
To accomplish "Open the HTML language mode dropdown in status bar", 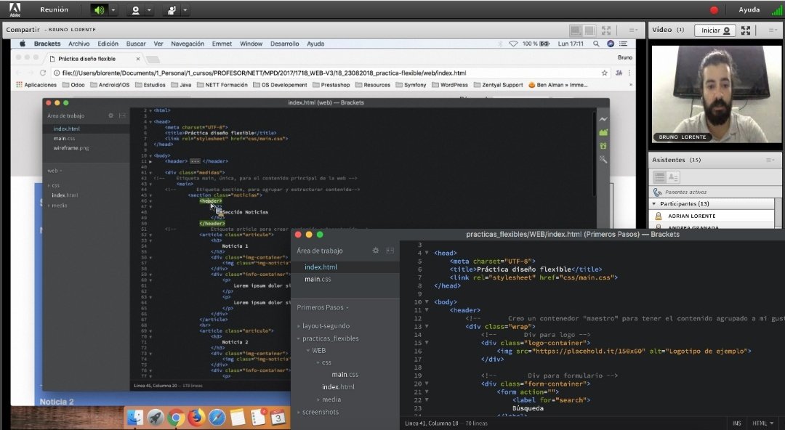I will [763, 423].
